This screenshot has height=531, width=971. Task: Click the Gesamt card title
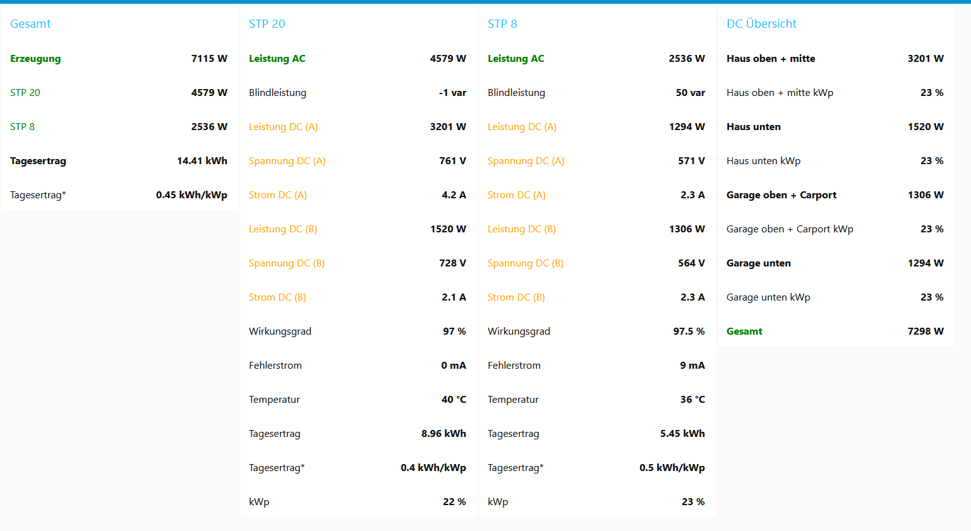[x=30, y=24]
